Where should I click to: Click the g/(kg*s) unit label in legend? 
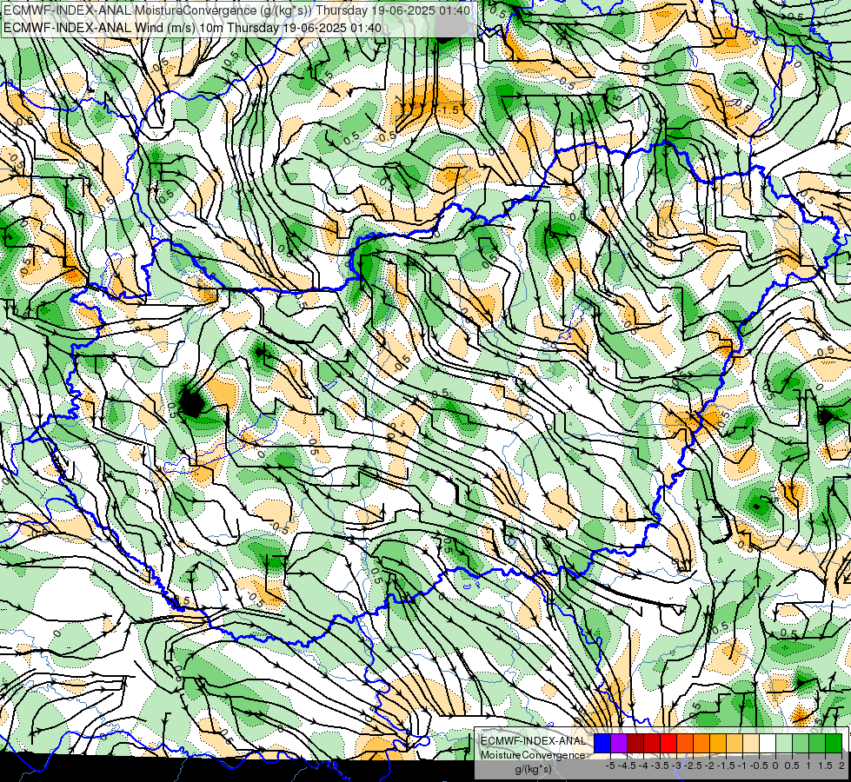[533, 769]
